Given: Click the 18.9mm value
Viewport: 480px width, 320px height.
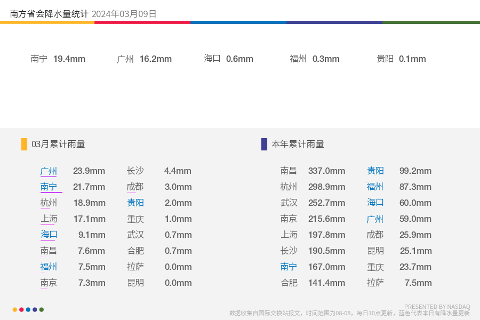Looking at the screenshot, I should [90, 203].
